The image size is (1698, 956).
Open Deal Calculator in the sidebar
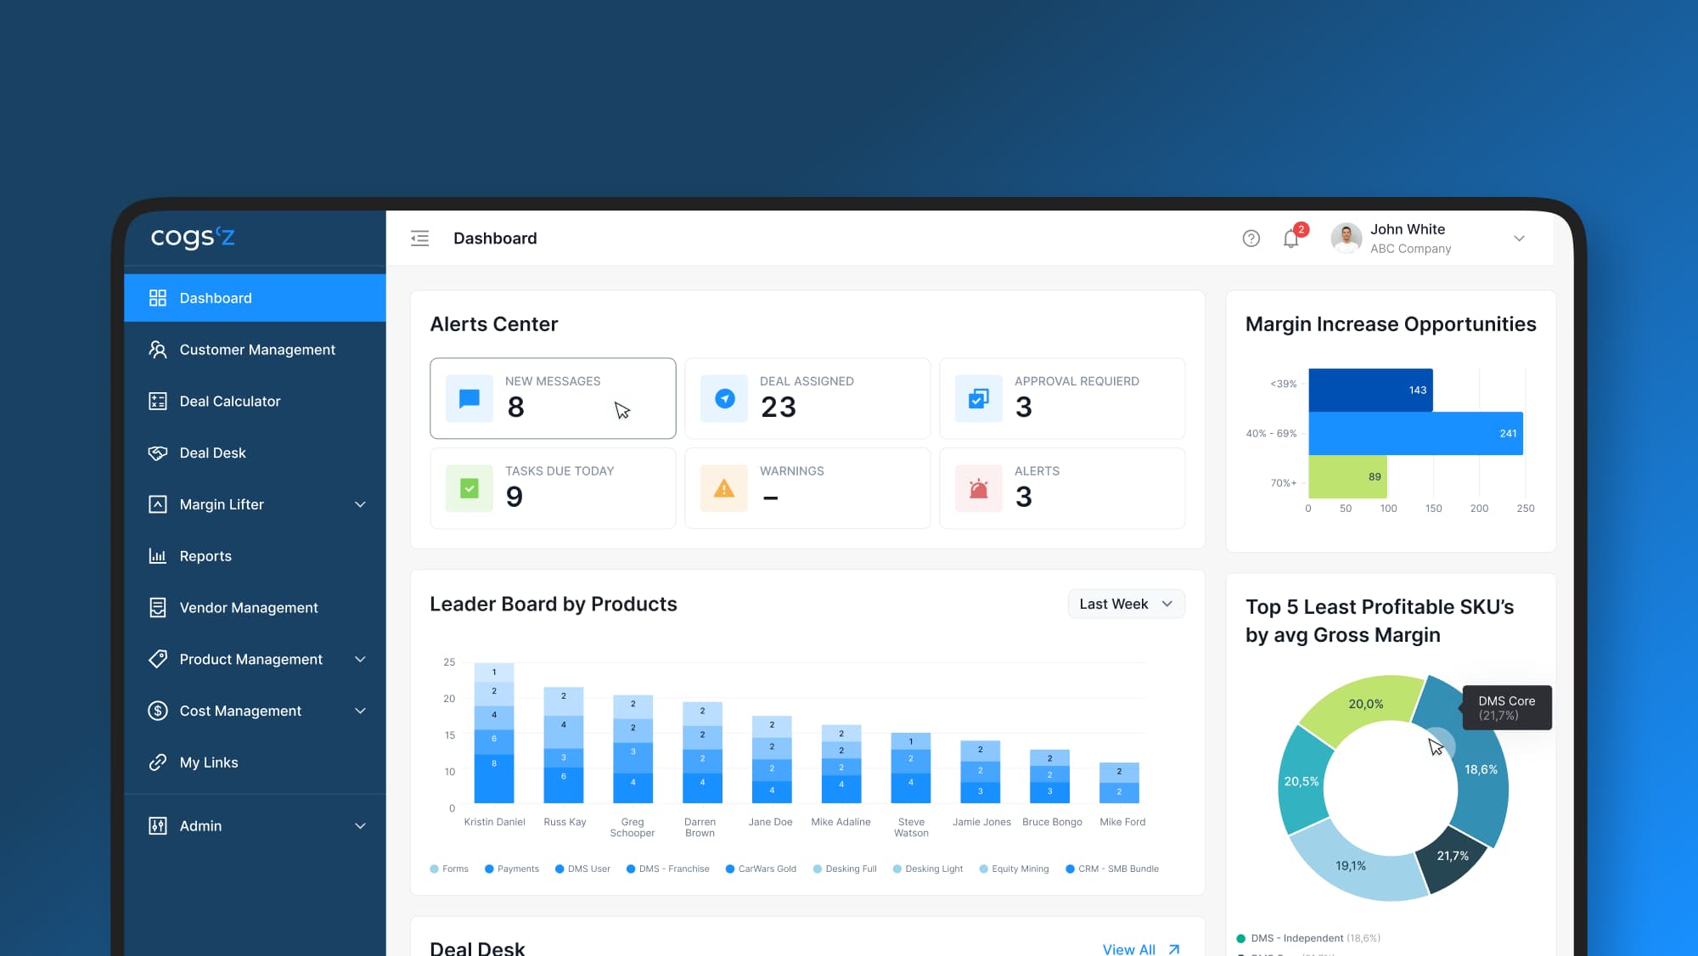255,401
